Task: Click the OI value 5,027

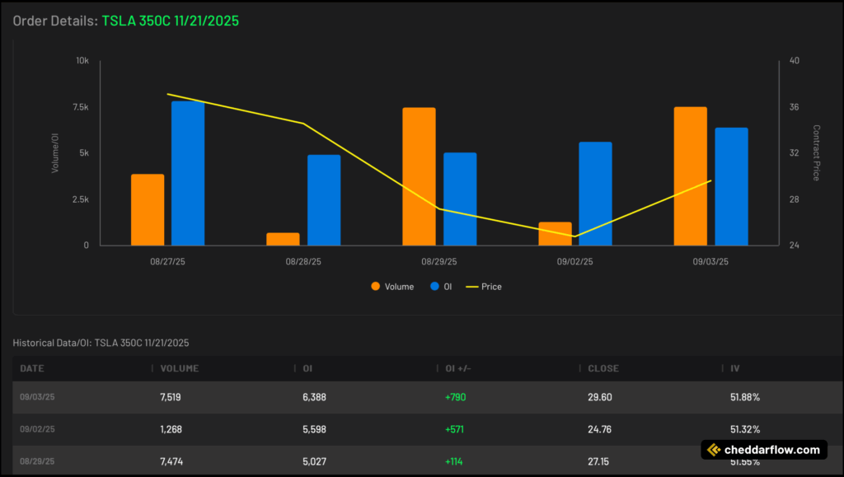Action: (x=314, y=461)
